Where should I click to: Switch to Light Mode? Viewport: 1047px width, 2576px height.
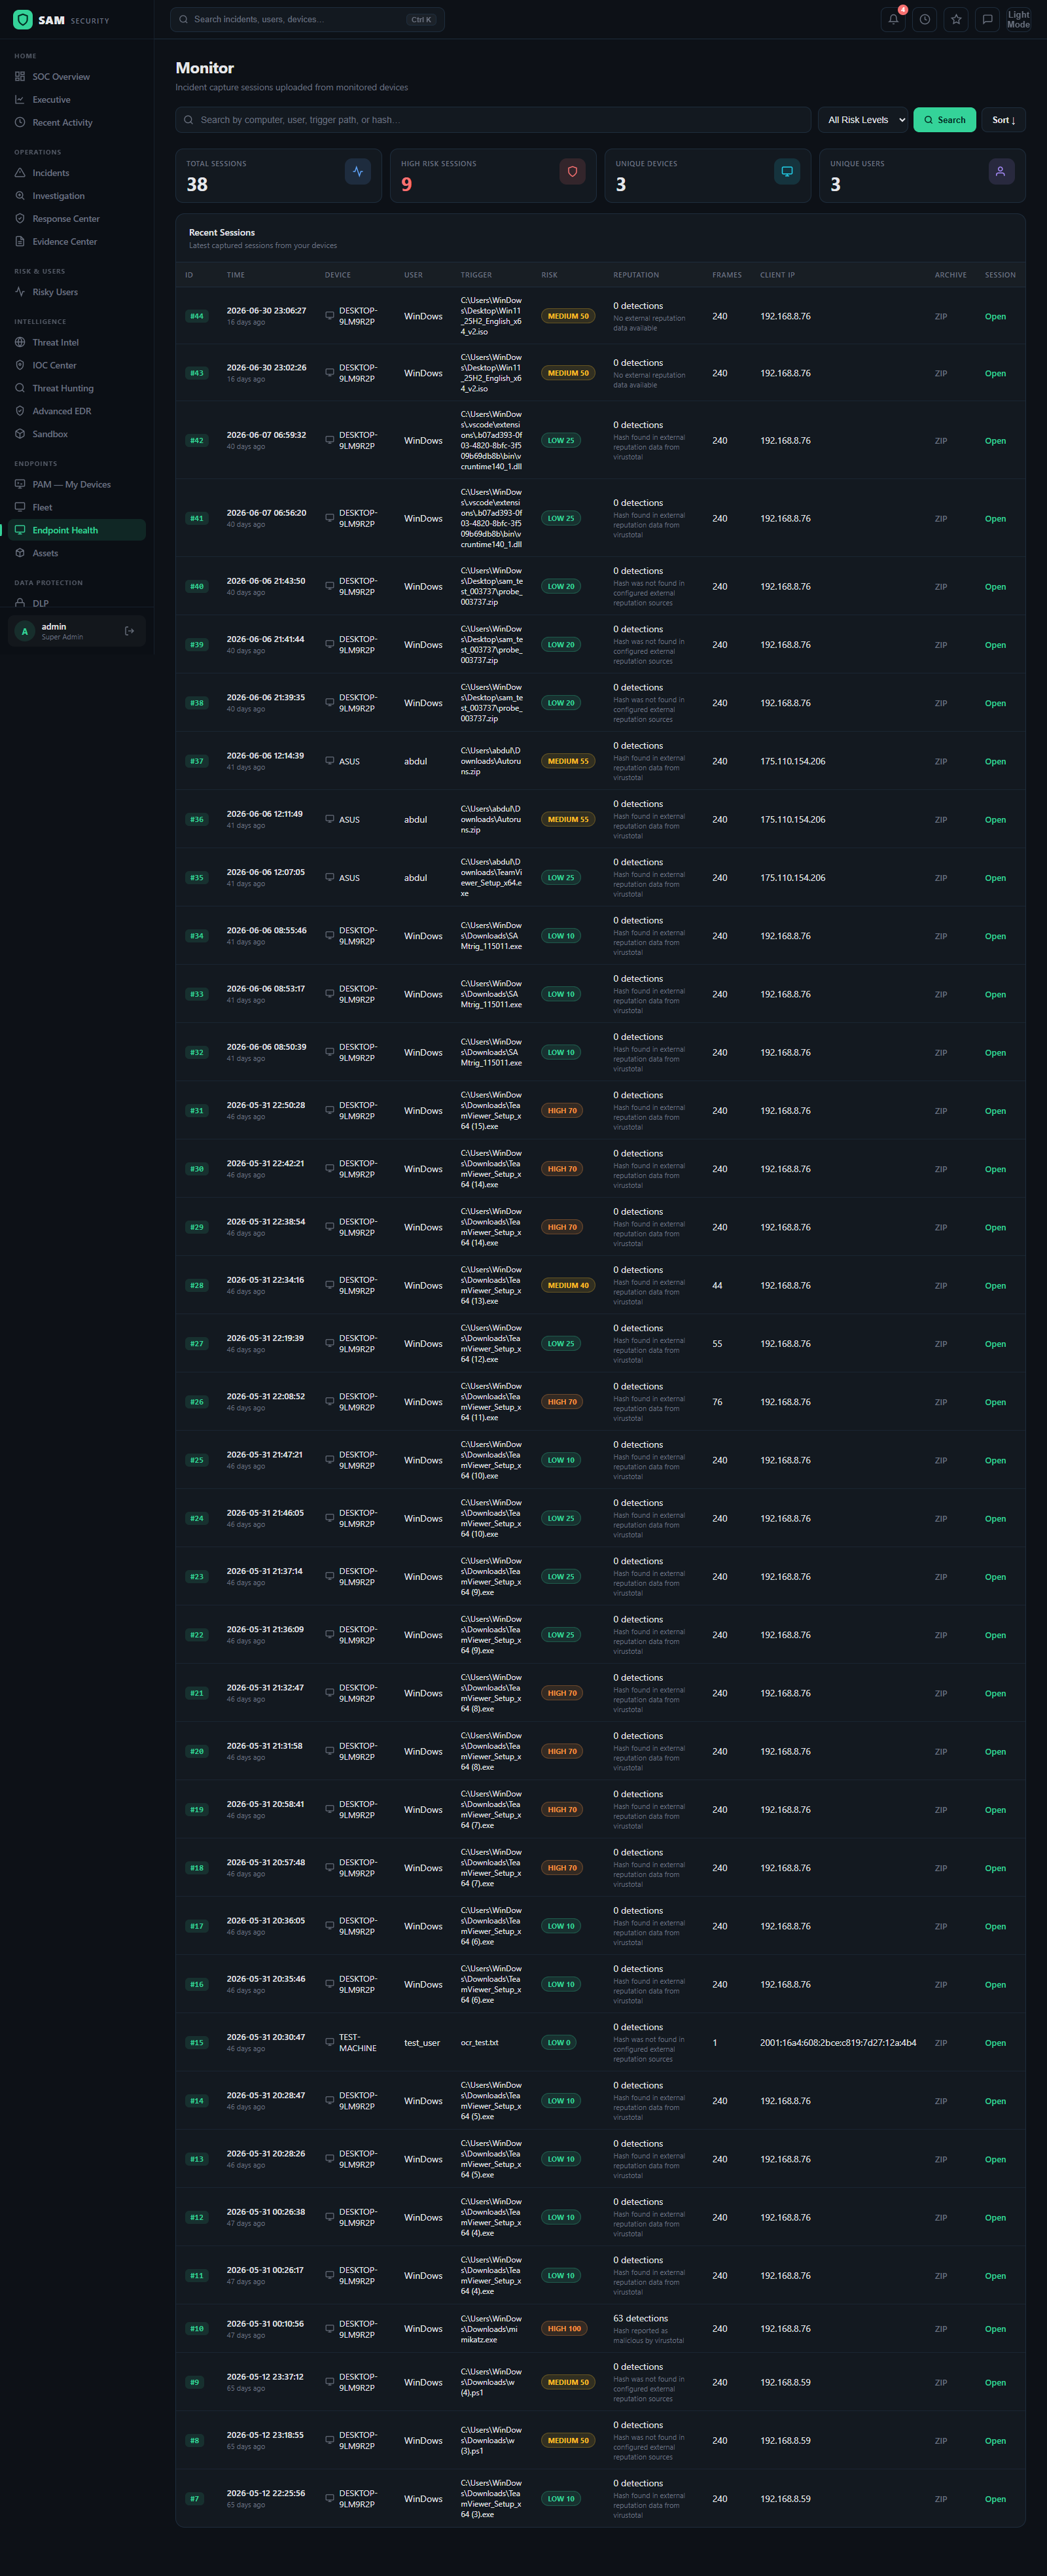[1018, 19]
